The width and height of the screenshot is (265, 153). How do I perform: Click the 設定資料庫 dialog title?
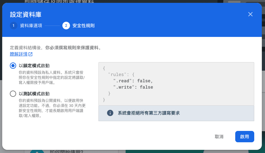(x=26, y=15)
